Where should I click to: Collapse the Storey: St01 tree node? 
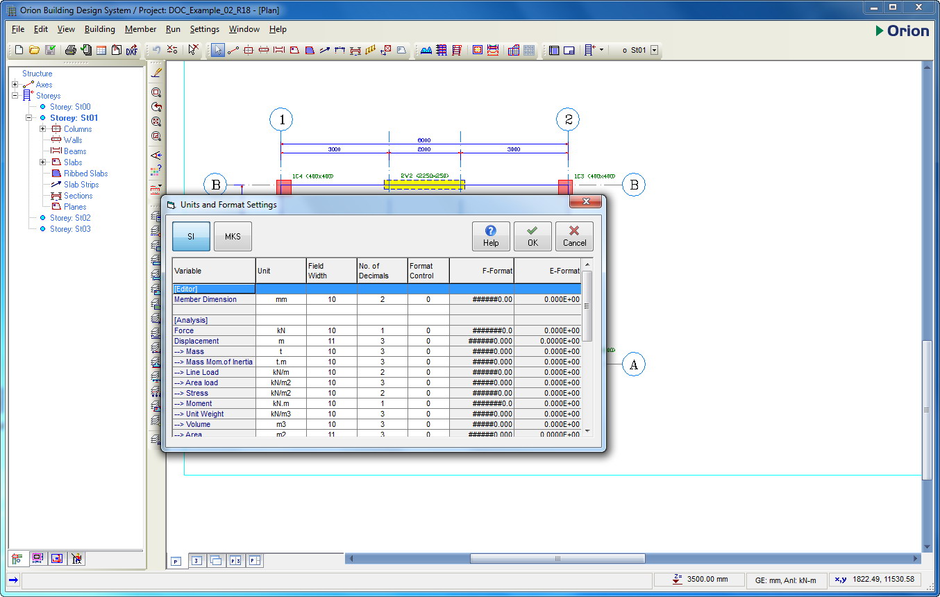(x=29, y=118)
